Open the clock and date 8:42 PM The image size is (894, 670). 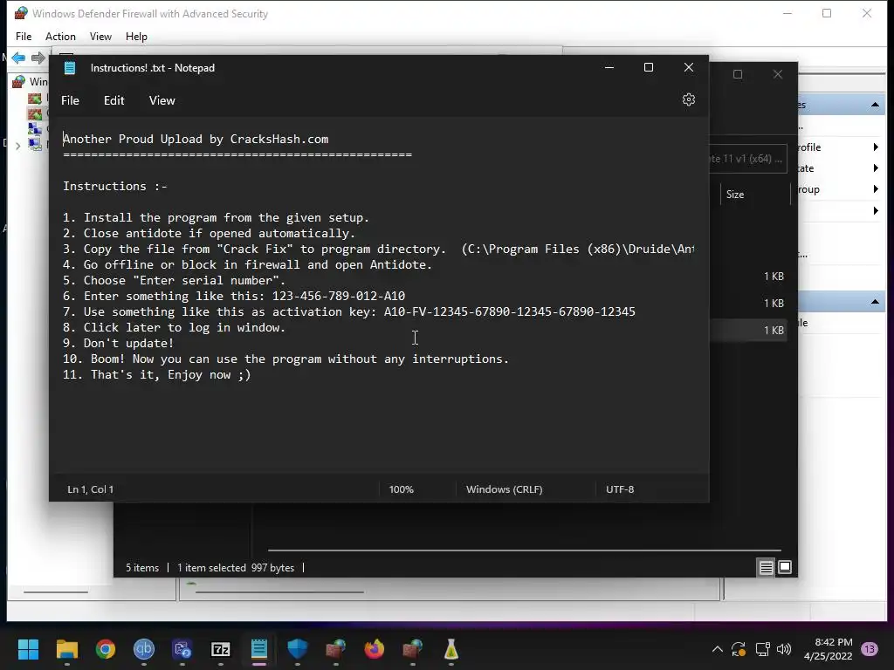coord(829,649)
